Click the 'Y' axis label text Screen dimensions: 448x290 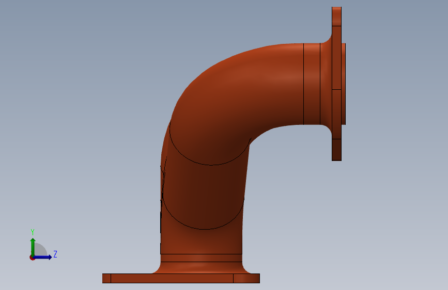tap(33, 232)
